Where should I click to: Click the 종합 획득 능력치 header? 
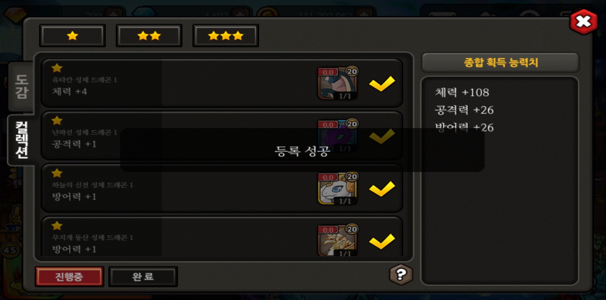coord(500,62)
